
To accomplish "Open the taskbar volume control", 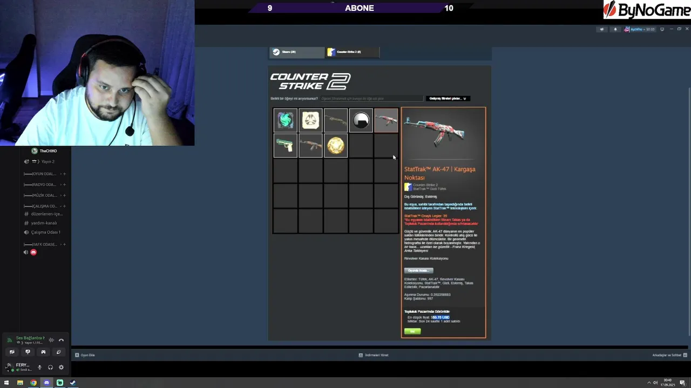I will pos(655,383).
